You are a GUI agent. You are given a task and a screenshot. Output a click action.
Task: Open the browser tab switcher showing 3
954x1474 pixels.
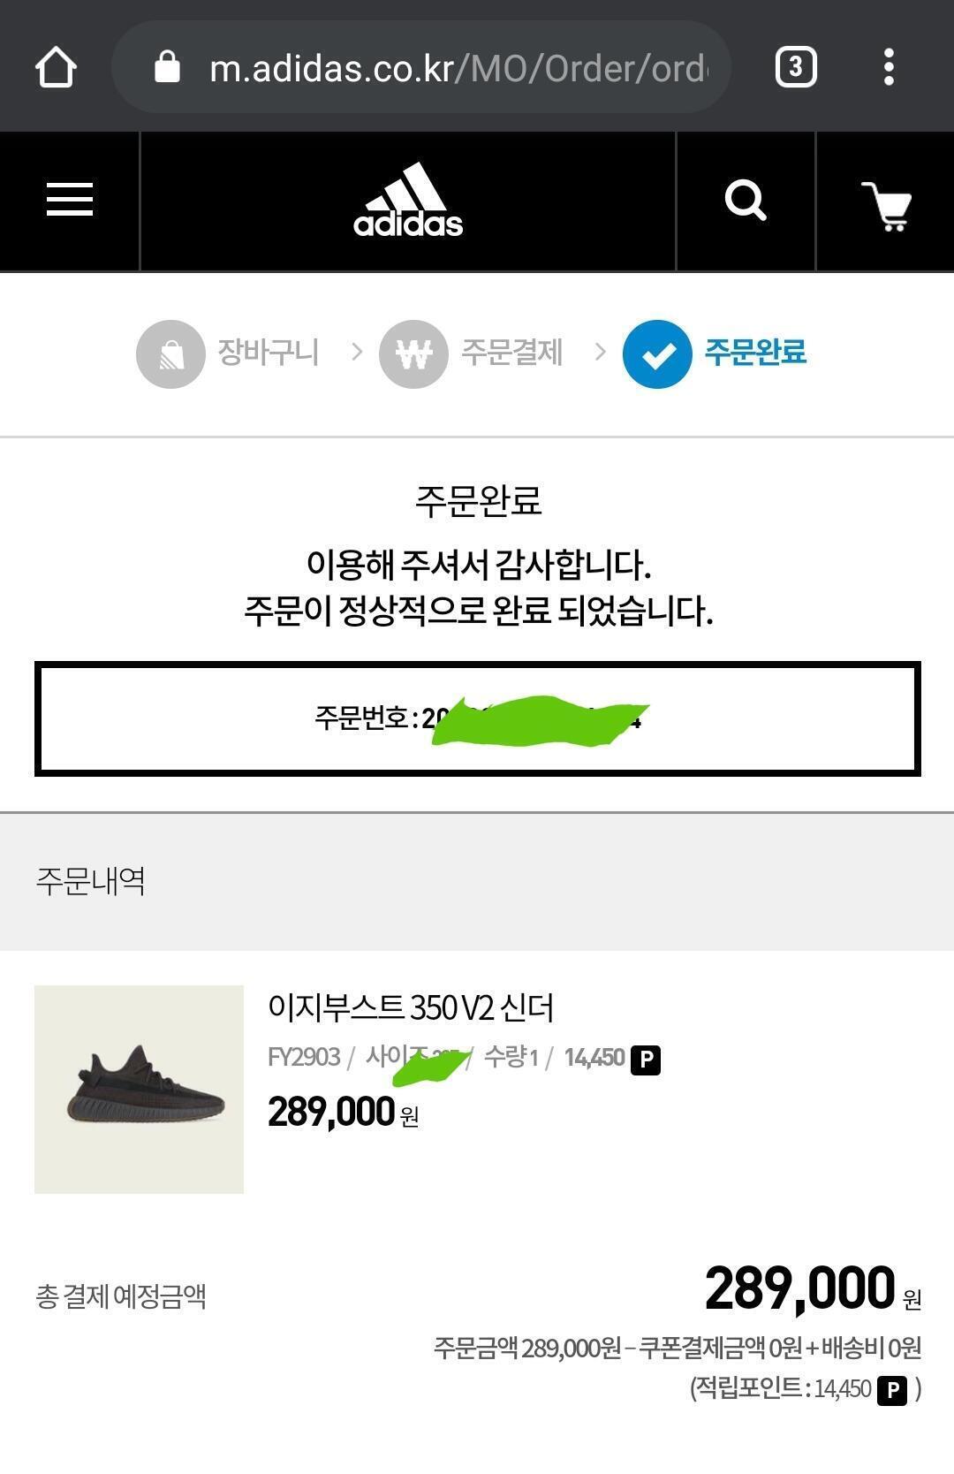[x=796, y=67]
